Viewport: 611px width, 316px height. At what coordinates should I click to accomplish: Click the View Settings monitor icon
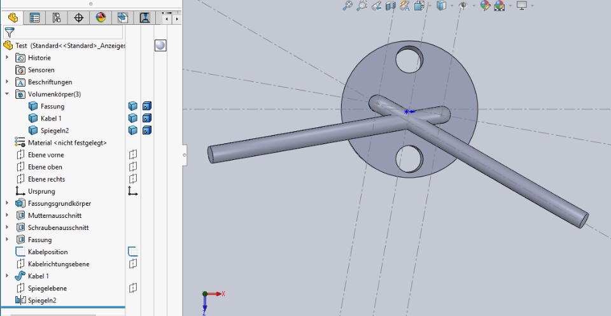[x=522, y=6]
